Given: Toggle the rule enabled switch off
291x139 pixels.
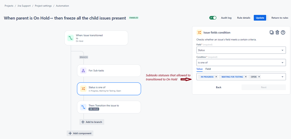Looking at the screenshot, I should 213,18.
